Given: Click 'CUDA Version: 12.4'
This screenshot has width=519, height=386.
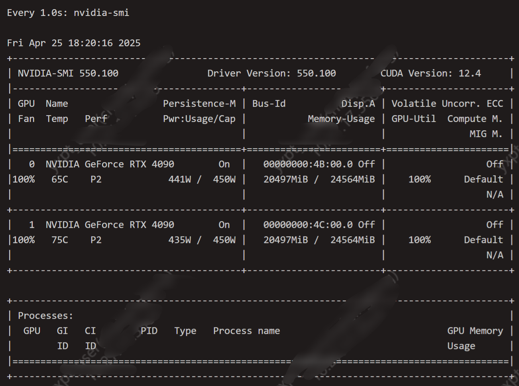Looking at the screenshot, I should 431,73.
